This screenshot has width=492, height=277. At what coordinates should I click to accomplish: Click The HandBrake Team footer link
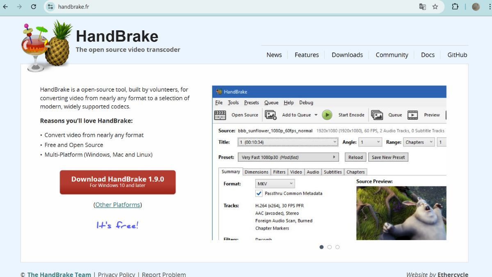coord(59,275)
